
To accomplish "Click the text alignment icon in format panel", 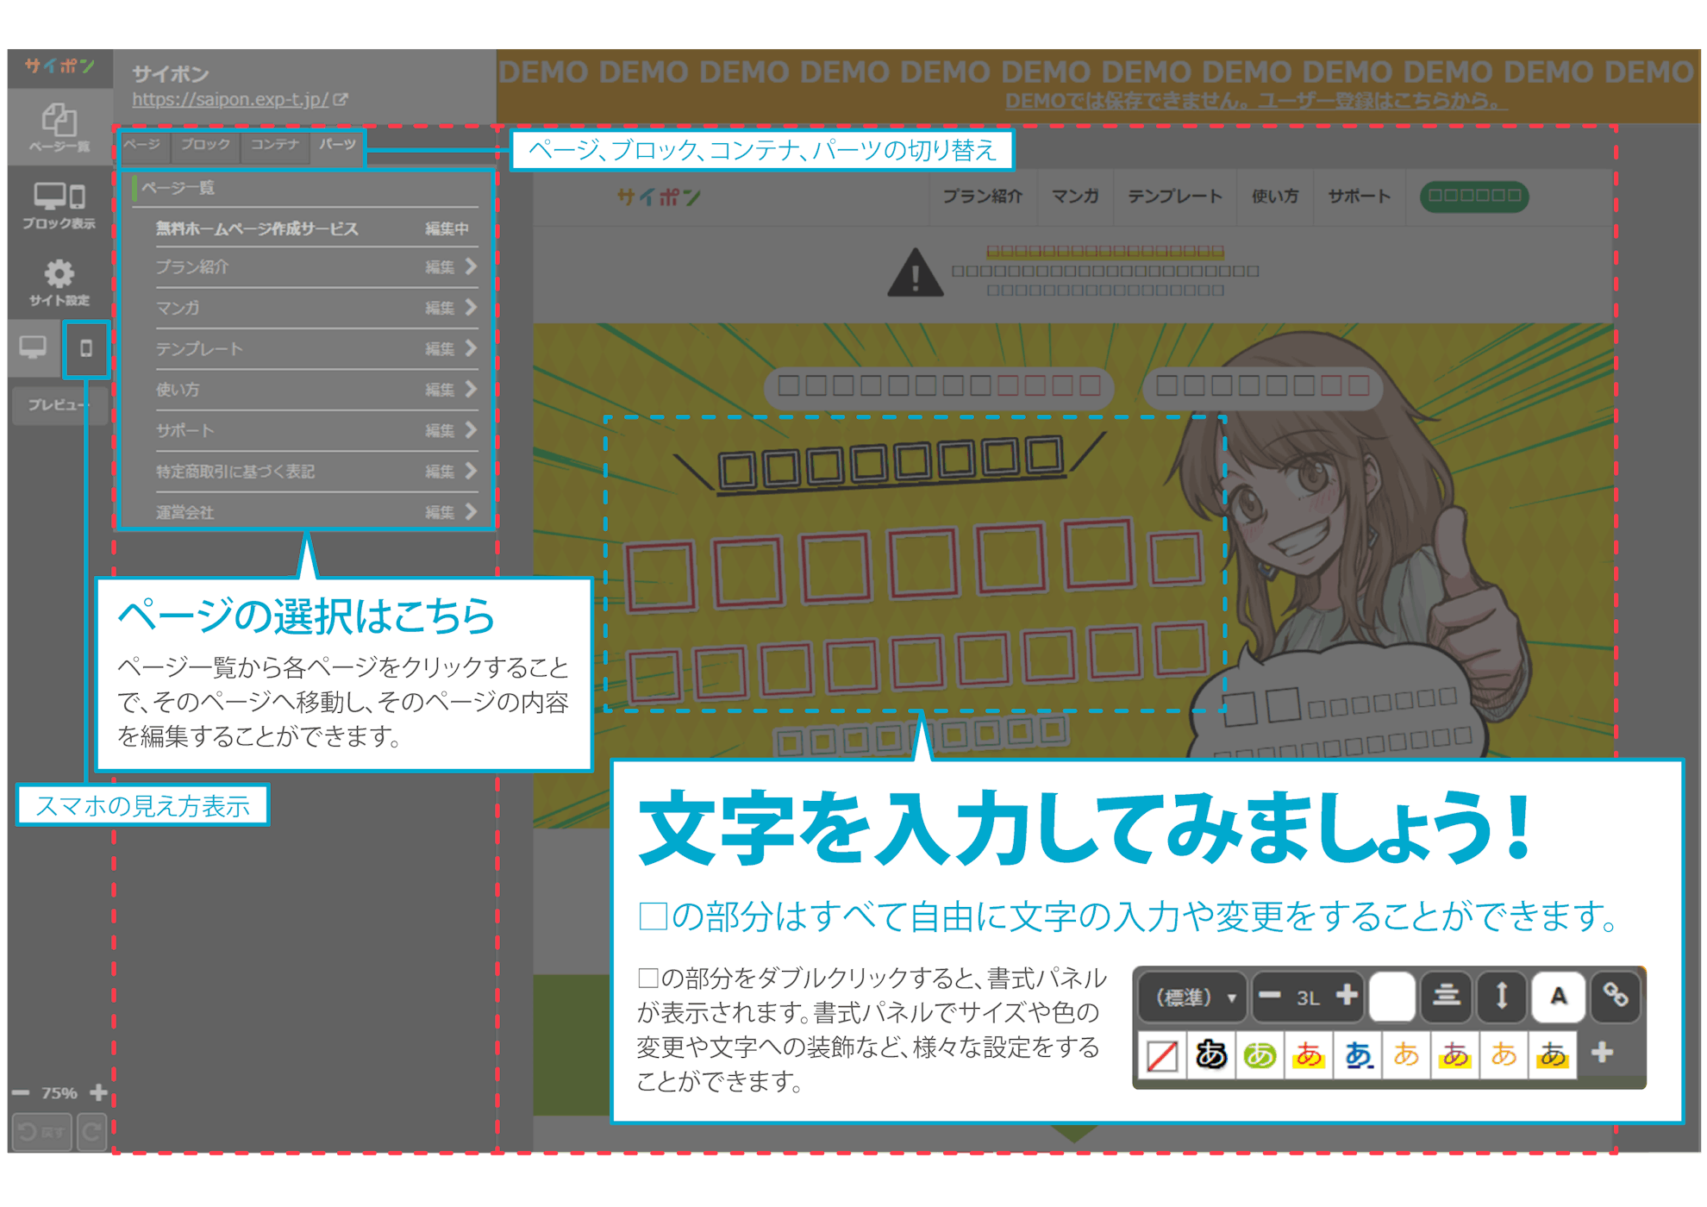I will pos(1446,997).
